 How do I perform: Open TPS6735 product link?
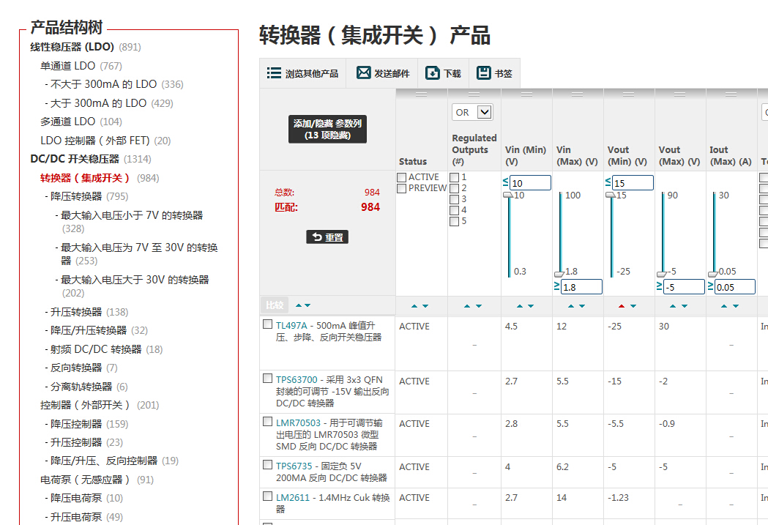294,466
